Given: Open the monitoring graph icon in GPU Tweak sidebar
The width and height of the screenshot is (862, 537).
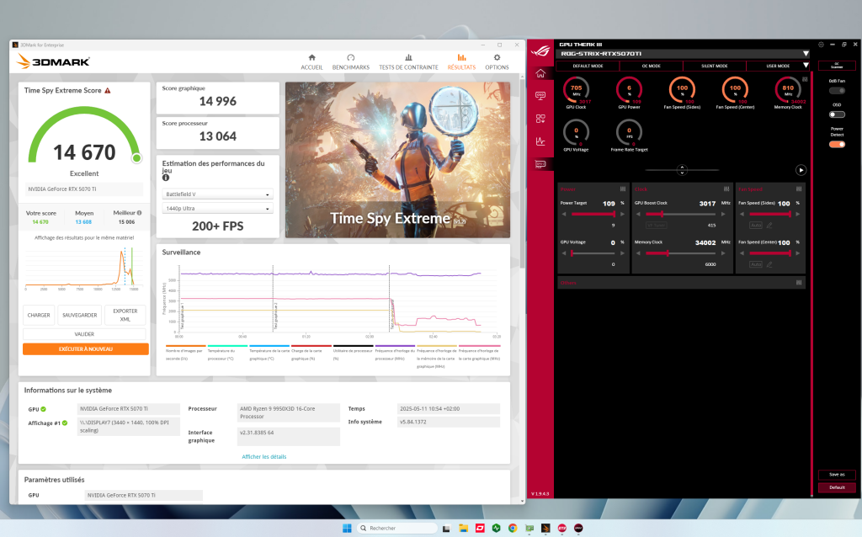Looking at the screenshot, I should (540, 141).
